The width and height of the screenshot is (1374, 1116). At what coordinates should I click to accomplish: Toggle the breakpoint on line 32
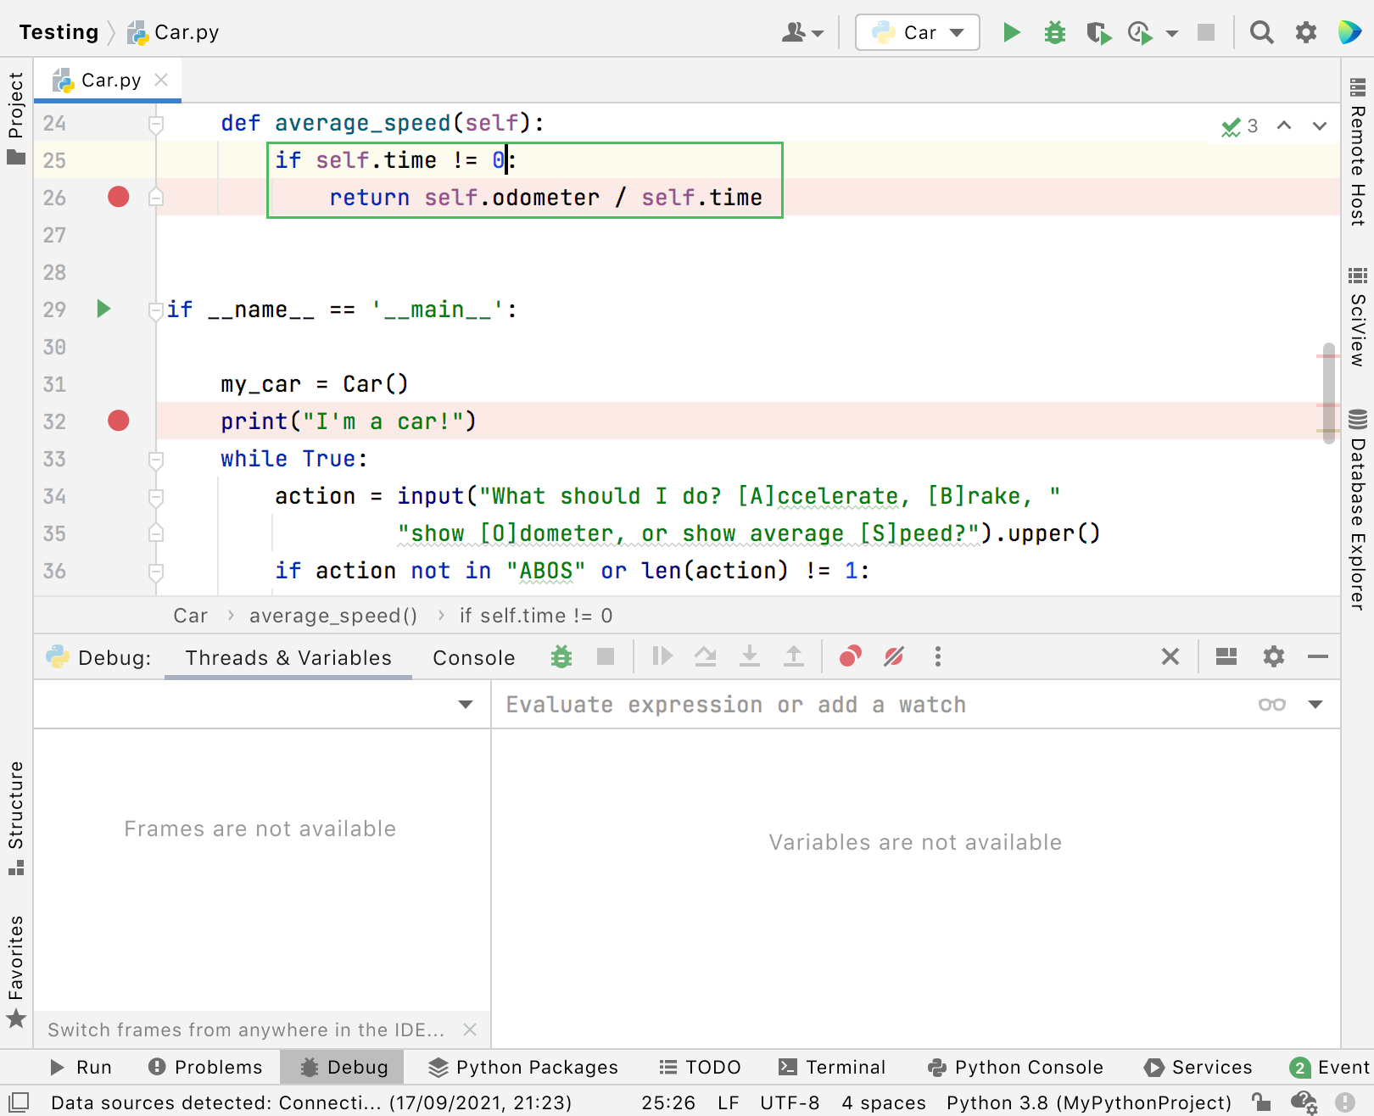click(x=118, y=421)
